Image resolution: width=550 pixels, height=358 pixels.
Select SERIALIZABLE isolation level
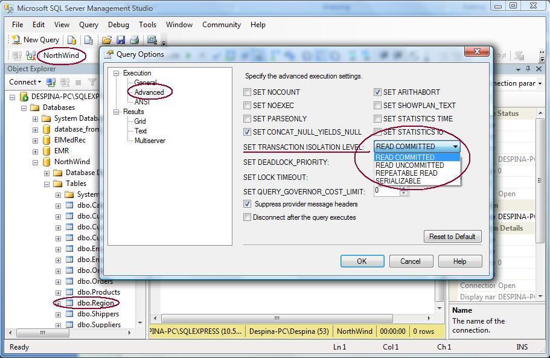pyautogui.click(x=417, y=181)
